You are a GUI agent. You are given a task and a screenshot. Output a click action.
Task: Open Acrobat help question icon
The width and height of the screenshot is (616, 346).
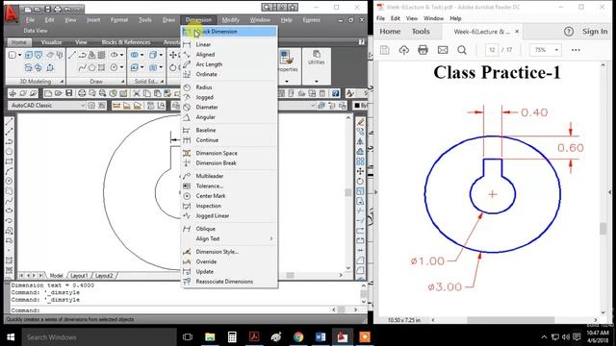click(x=569, y=32)
